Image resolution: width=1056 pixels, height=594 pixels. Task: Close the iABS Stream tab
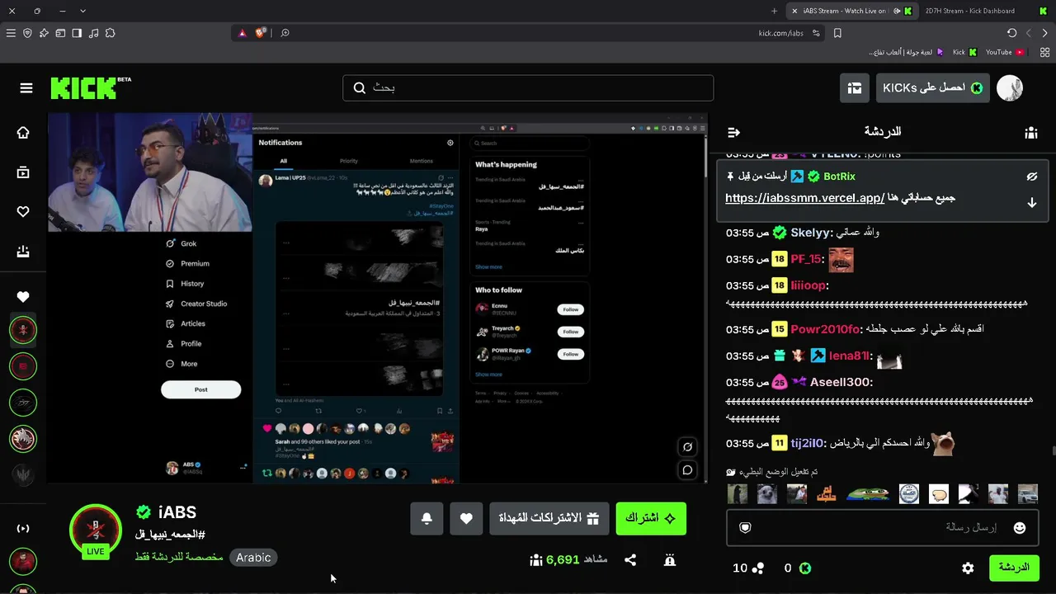794,11
